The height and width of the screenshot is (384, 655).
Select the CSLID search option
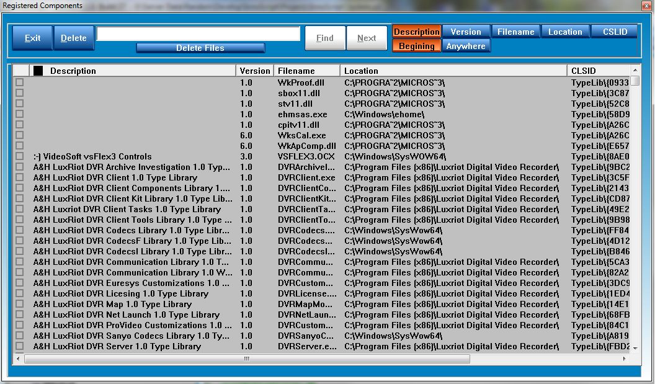click(x=614, y=32)
